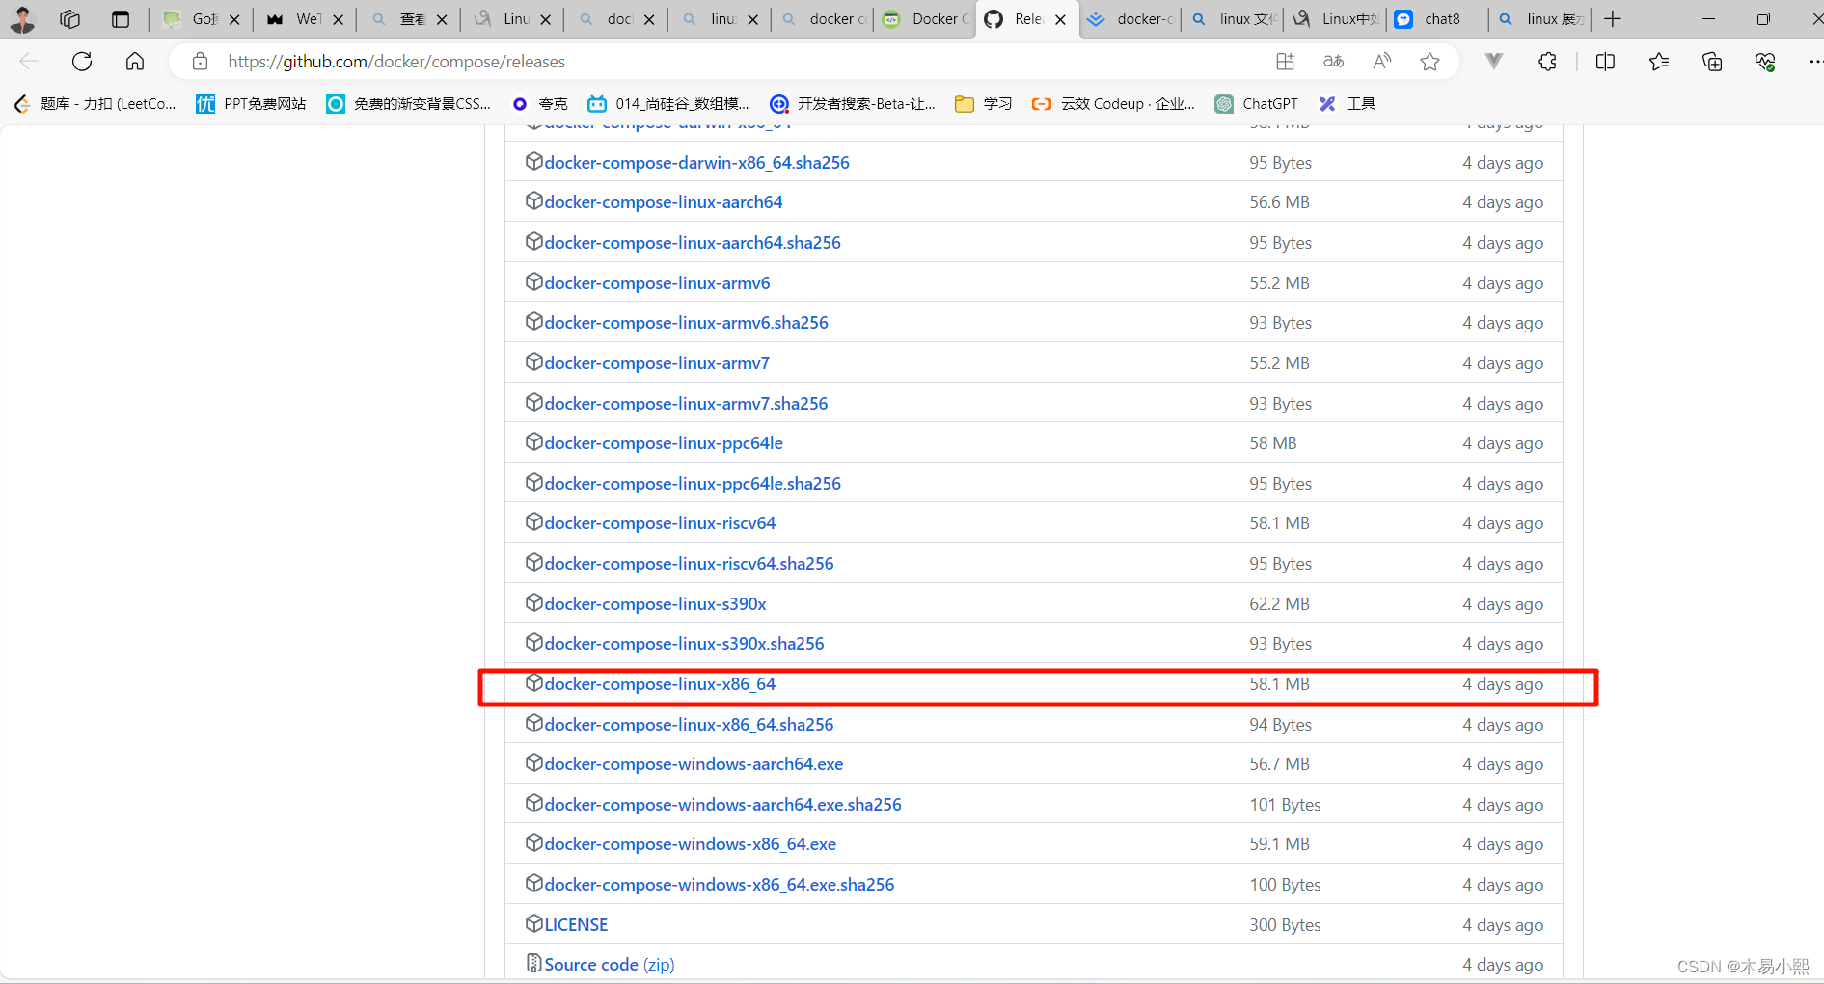Click the '62.2 MB' size text
Viewport: 1824px width, 984px height.
click(x=1279, y=604)
